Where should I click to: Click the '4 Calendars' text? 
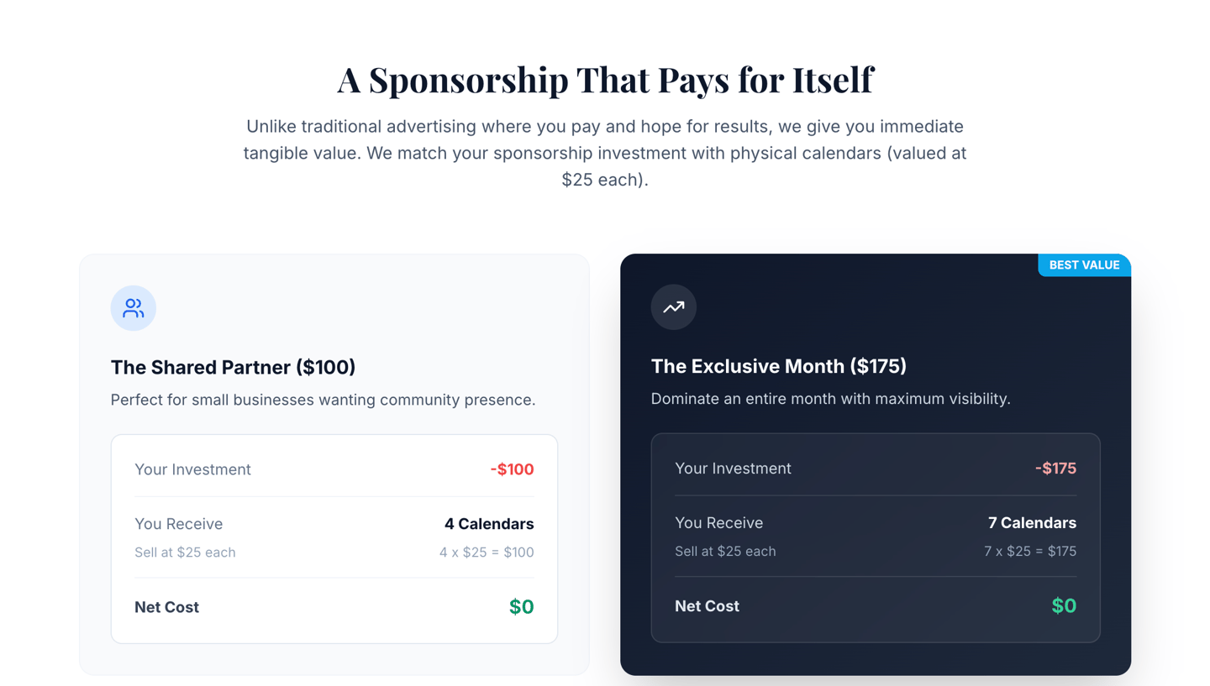489,524
